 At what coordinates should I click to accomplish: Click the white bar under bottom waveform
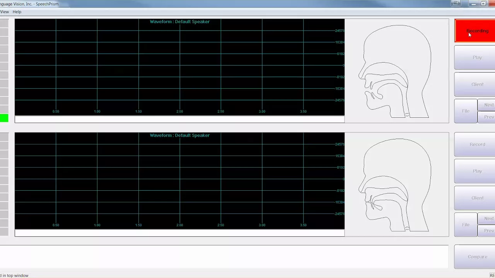tap(179, 233)
